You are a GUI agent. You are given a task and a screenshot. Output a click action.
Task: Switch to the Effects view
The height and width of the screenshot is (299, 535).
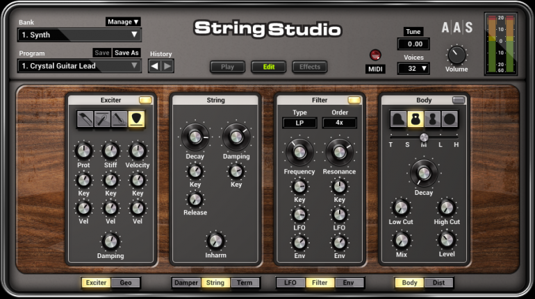click(309, 67)
